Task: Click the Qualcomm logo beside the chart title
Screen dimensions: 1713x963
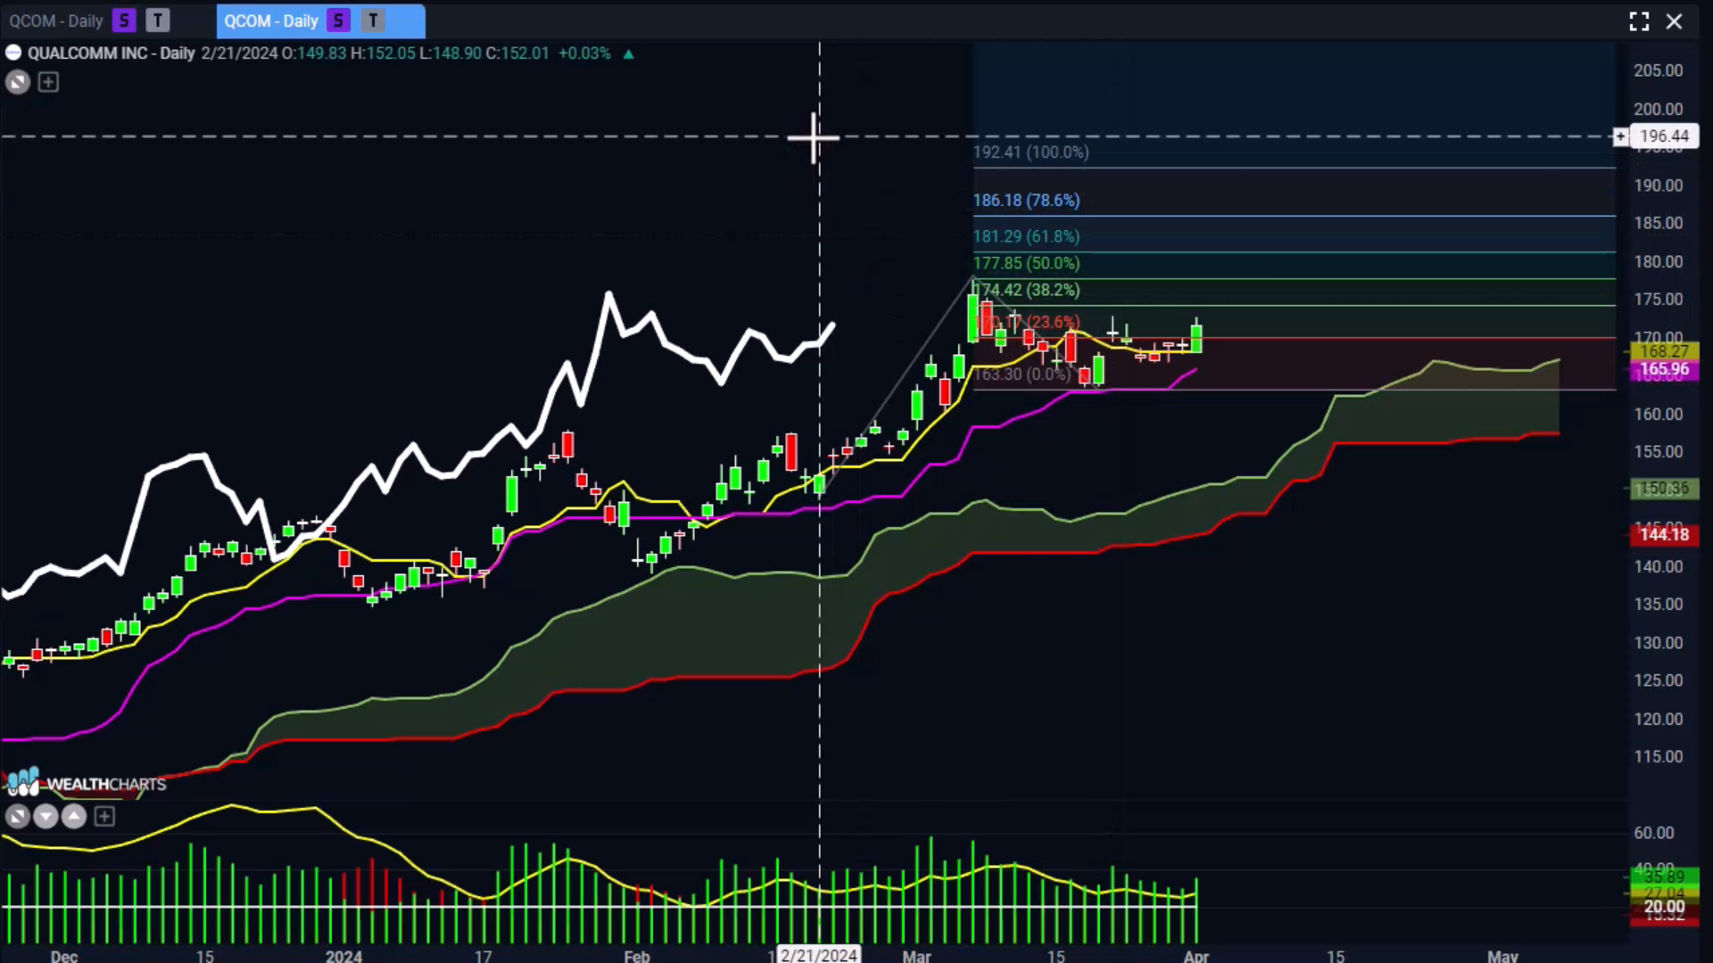Action: [x=13, y=53]
